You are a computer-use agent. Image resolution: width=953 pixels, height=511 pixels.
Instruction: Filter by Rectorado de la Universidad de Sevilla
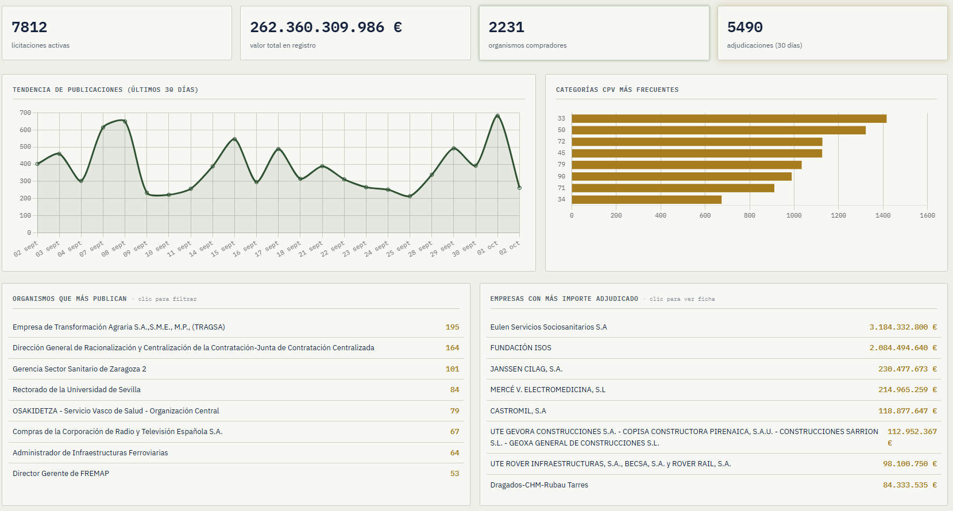tap(236, 390)
